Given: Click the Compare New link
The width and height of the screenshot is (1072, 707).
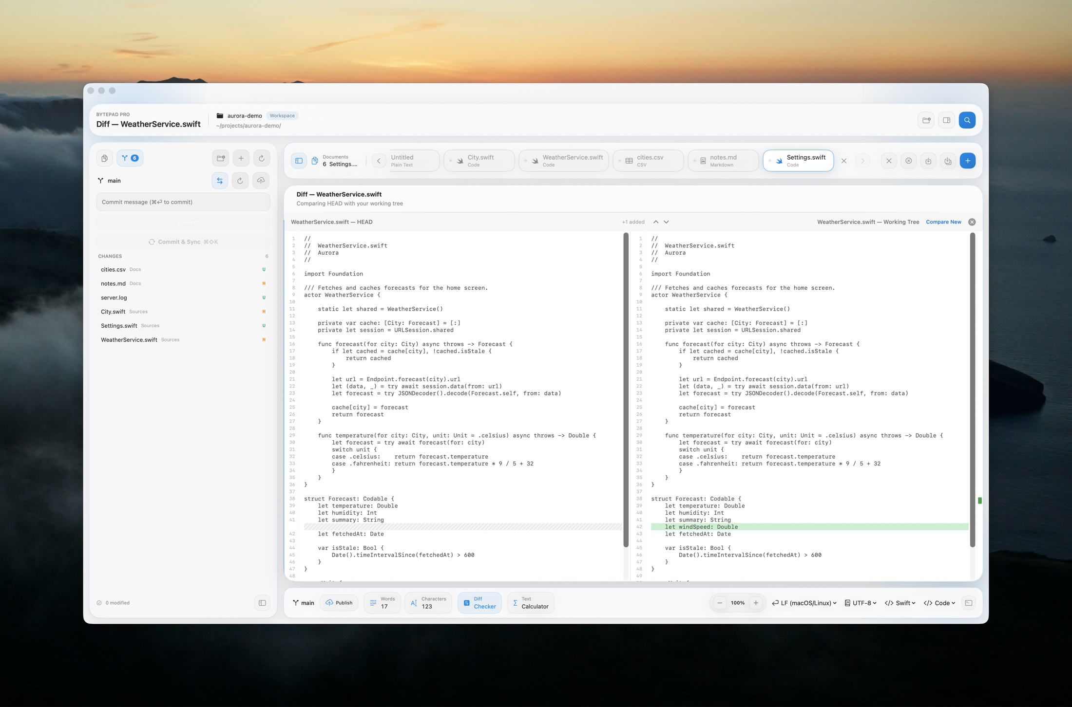Looking at the screenshot, I should pyautogui.click(x=943, y=222).
